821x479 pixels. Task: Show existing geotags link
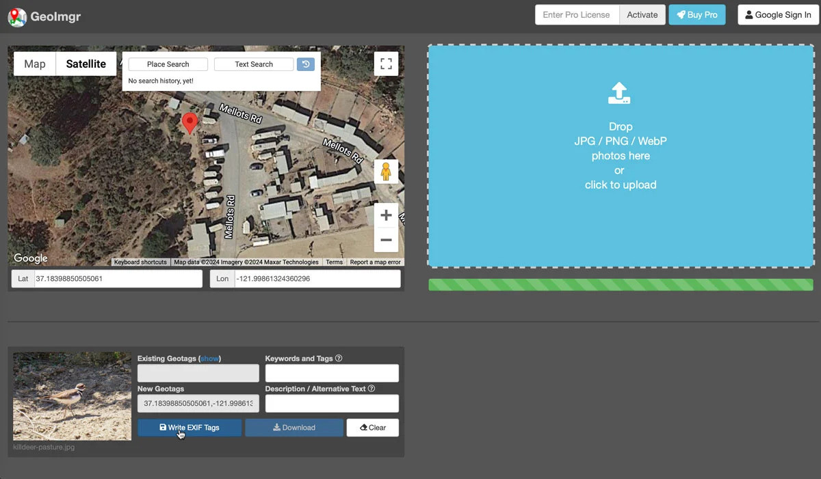(x=210, y=358)
